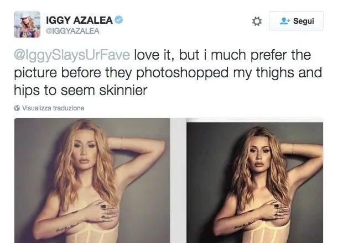Open the @IggySlaysUrFave mention link
This screenshot has height=243, width=343.
click(x=72, y=56)
